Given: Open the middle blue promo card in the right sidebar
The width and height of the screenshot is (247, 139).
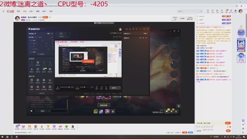Looking at the screenshot, I should pyautogui.click(x=241, y=45).
